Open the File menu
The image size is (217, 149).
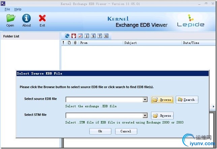tap(7, 9)
